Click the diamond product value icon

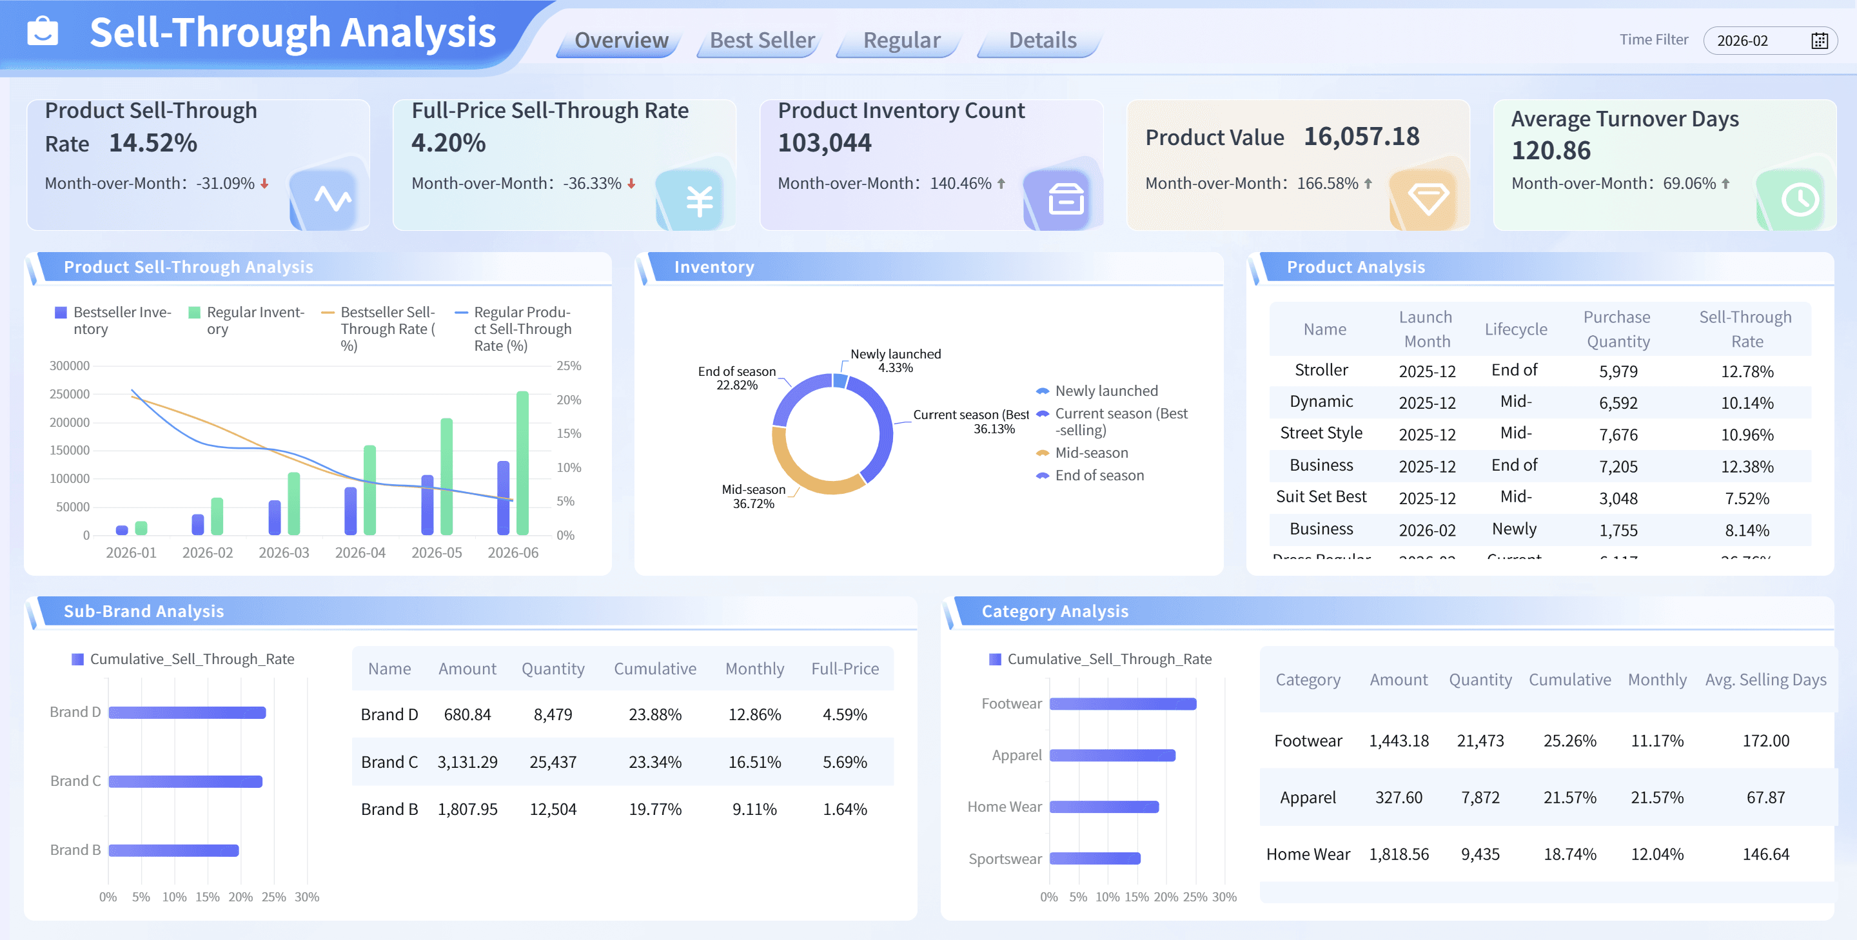pos(1428,198)
